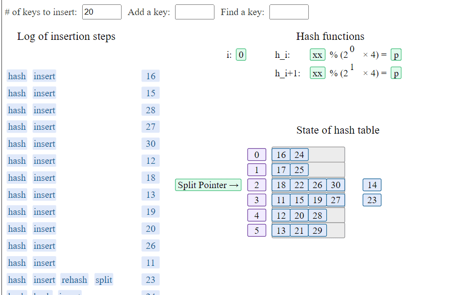The height and width of the screenshot is (295, 461).
Task: Click insert step in the row for key 26
Action: click(44, 246)
